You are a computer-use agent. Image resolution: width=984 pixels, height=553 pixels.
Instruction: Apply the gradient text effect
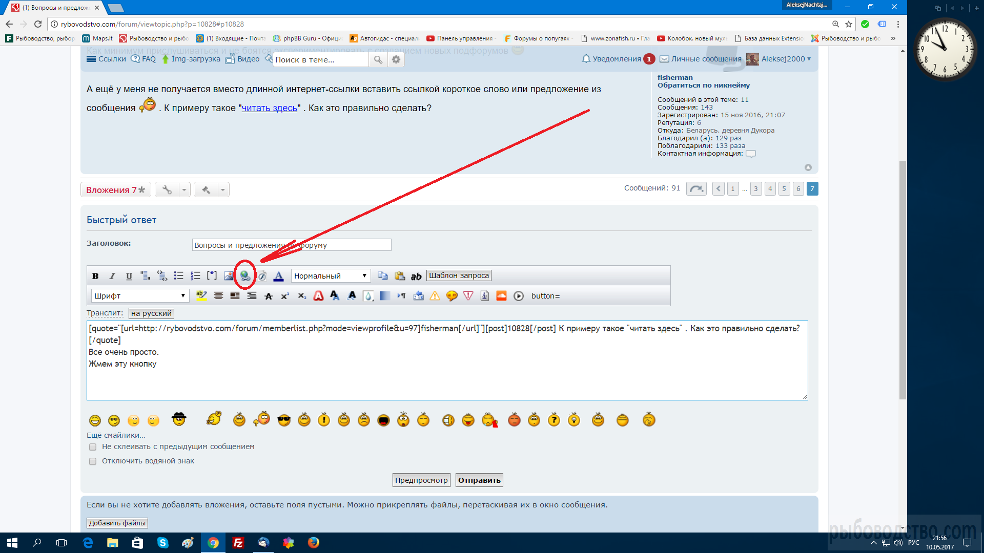385,296
